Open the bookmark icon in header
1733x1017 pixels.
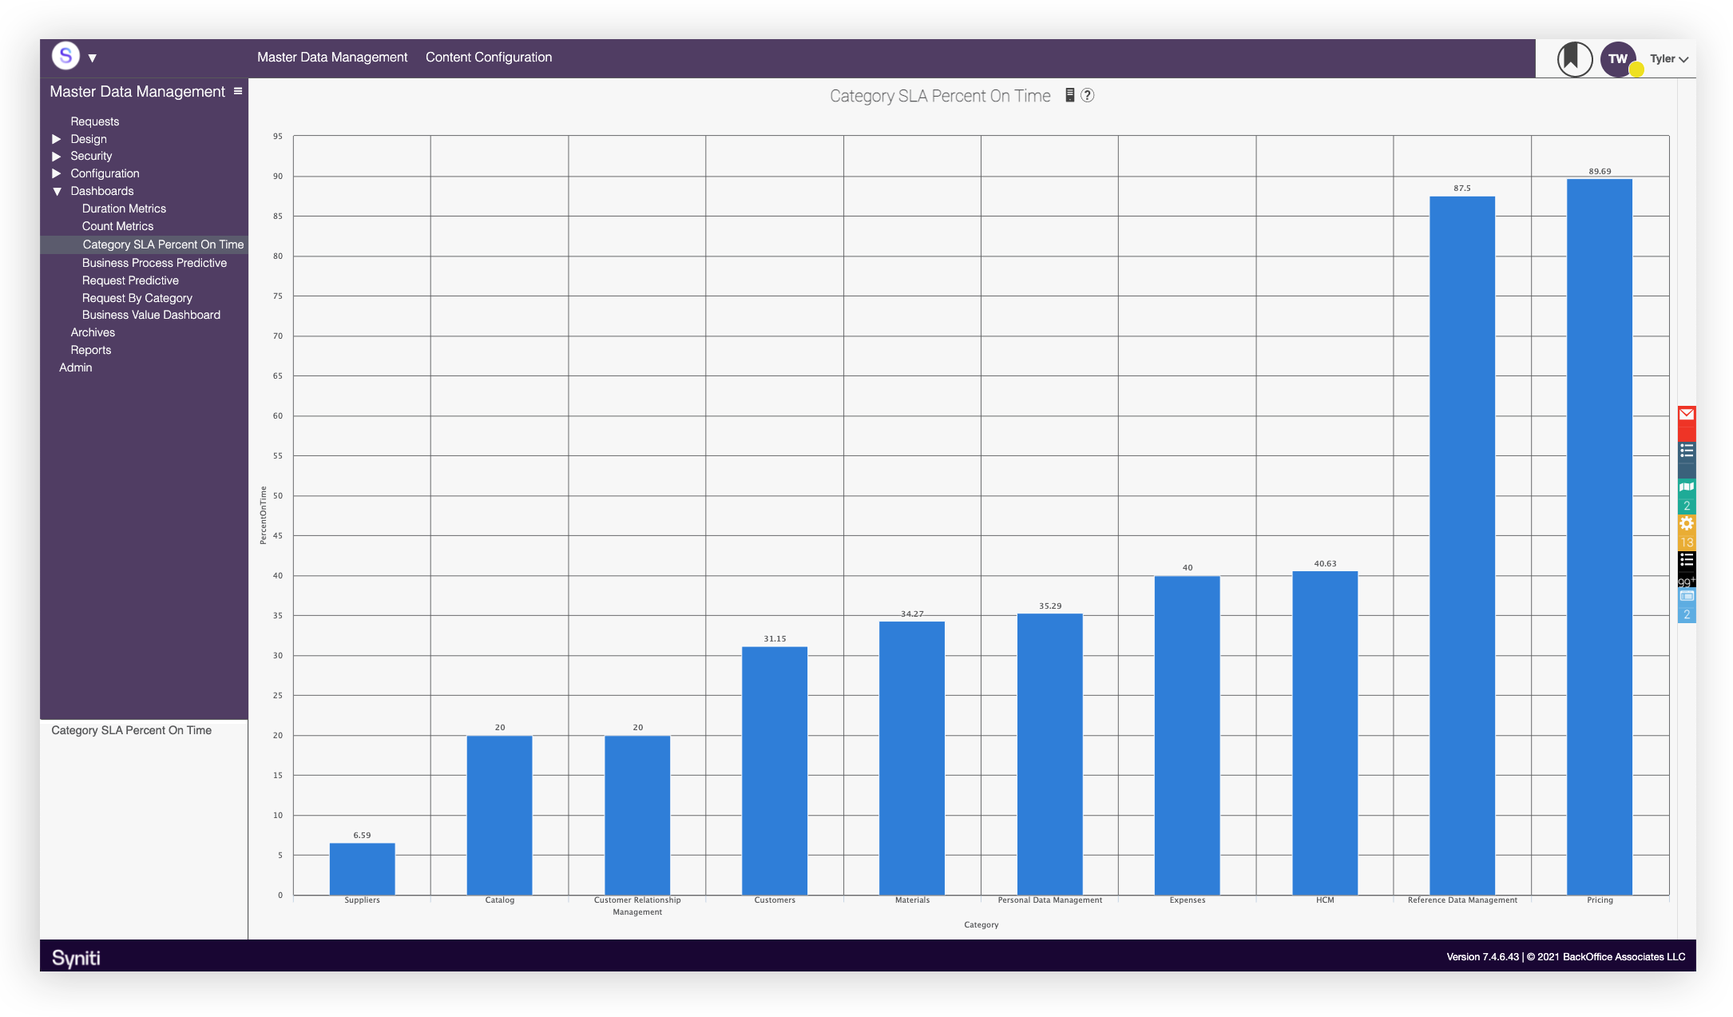pos(1573,58)
